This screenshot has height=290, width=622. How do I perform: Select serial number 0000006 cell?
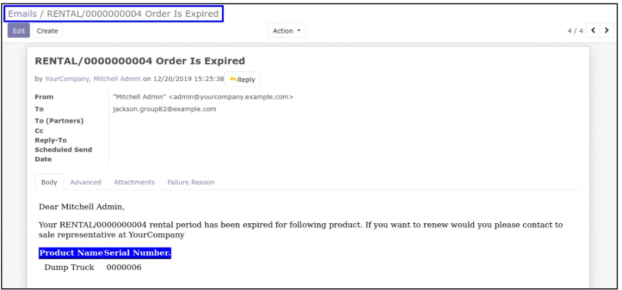point(124,267)
